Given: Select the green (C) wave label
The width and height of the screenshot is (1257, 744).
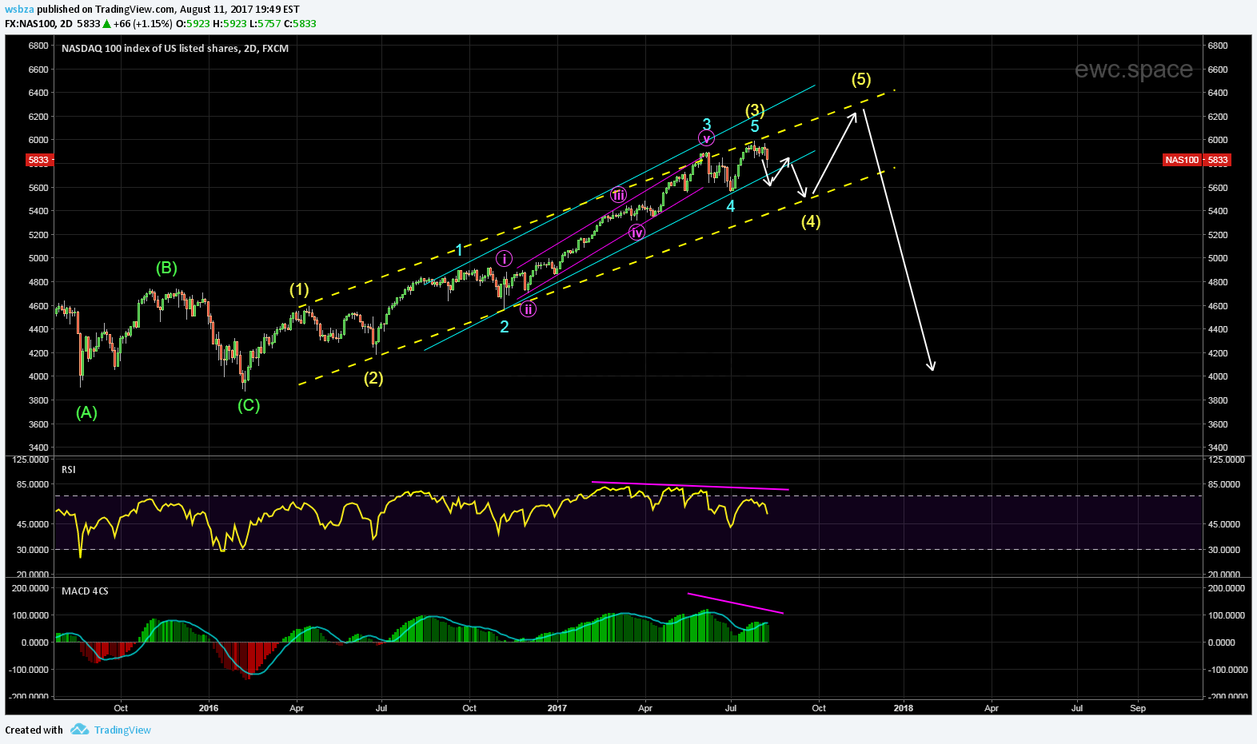Looking at the screenshot, I should [249, 405].
